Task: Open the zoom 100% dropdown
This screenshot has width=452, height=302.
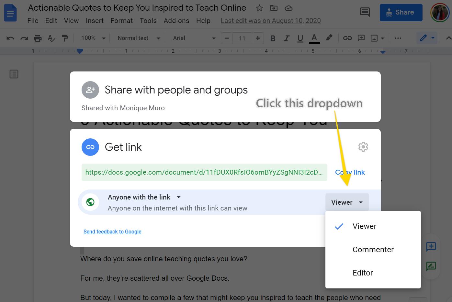Action: pos(93,38)
